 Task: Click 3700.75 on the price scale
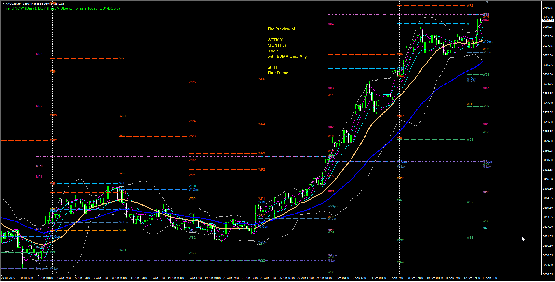click(548, 8)
